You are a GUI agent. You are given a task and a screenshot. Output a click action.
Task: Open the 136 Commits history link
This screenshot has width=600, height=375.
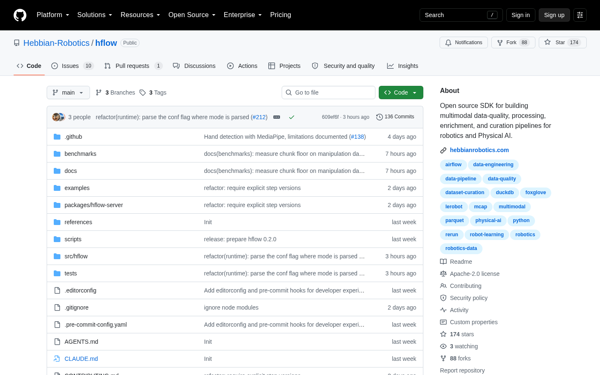(x=395, y=117)
